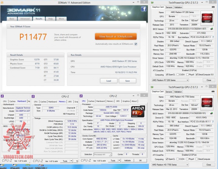Open the About tab in CPU-Z

[134, 101]
